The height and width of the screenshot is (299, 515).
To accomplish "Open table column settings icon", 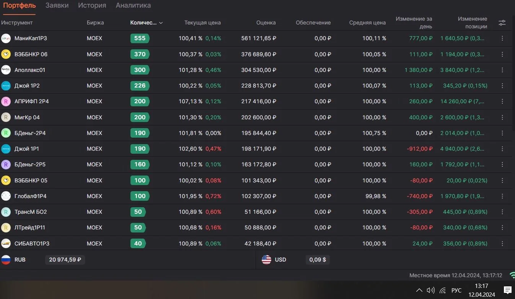I will pyautogui.click(x=502, y=23).
